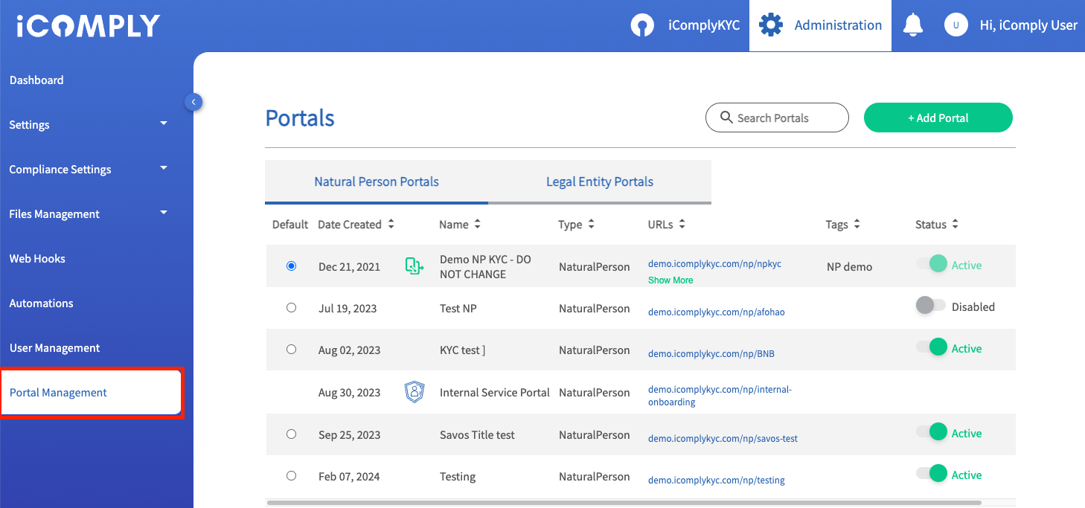Click the Demo NP KYC - DO NOT CHANGE name
This screenshot has height=508, width=1085.
point(485,266)
